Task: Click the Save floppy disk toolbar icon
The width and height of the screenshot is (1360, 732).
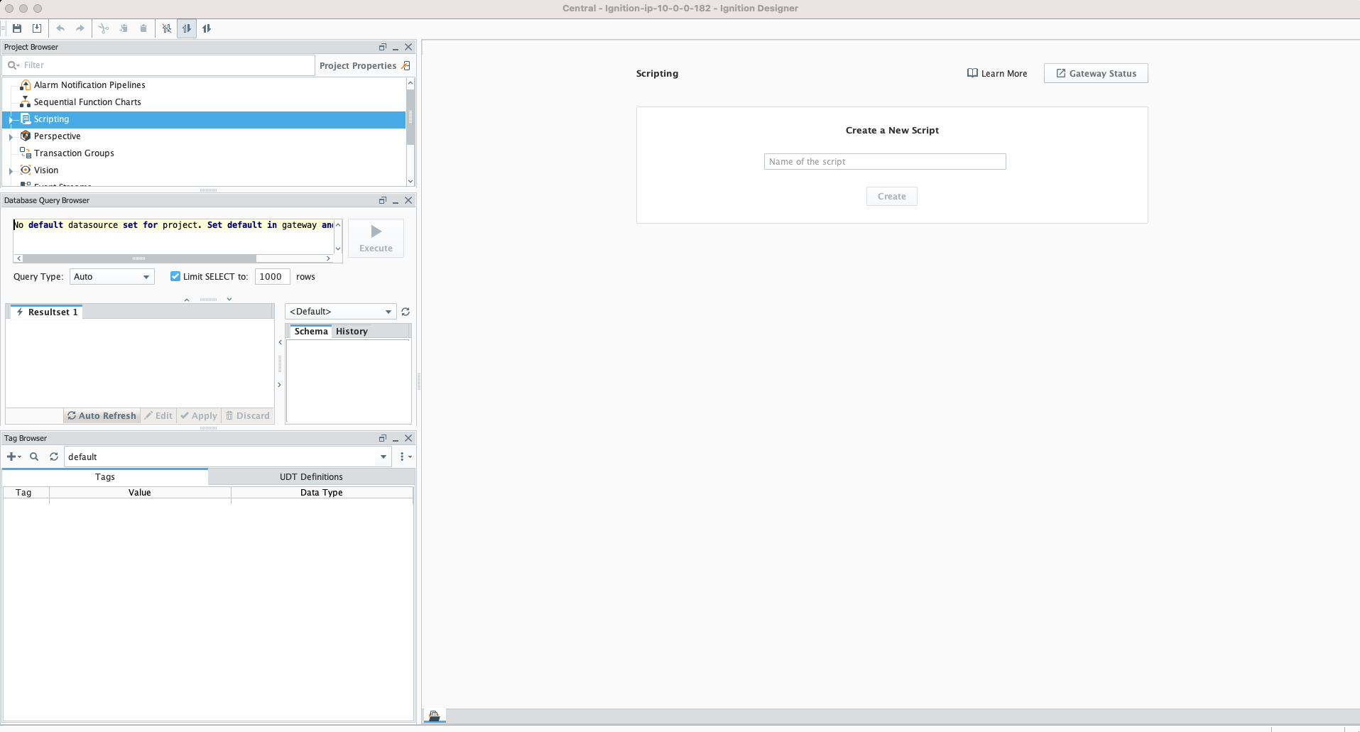Action: click(17, 28)
